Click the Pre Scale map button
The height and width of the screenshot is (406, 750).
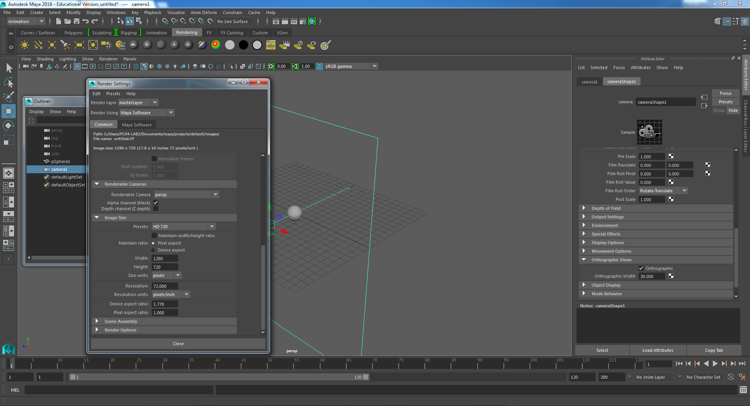pos(671,156)
